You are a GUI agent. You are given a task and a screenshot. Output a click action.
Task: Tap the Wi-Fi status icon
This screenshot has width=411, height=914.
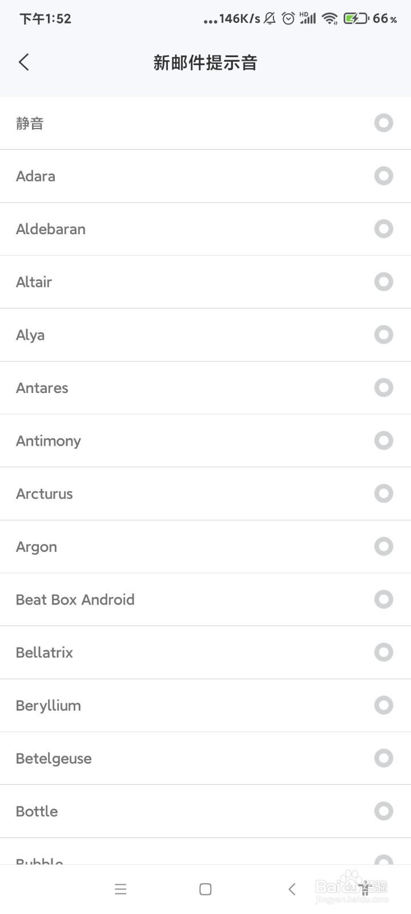[x=329, y=19]
